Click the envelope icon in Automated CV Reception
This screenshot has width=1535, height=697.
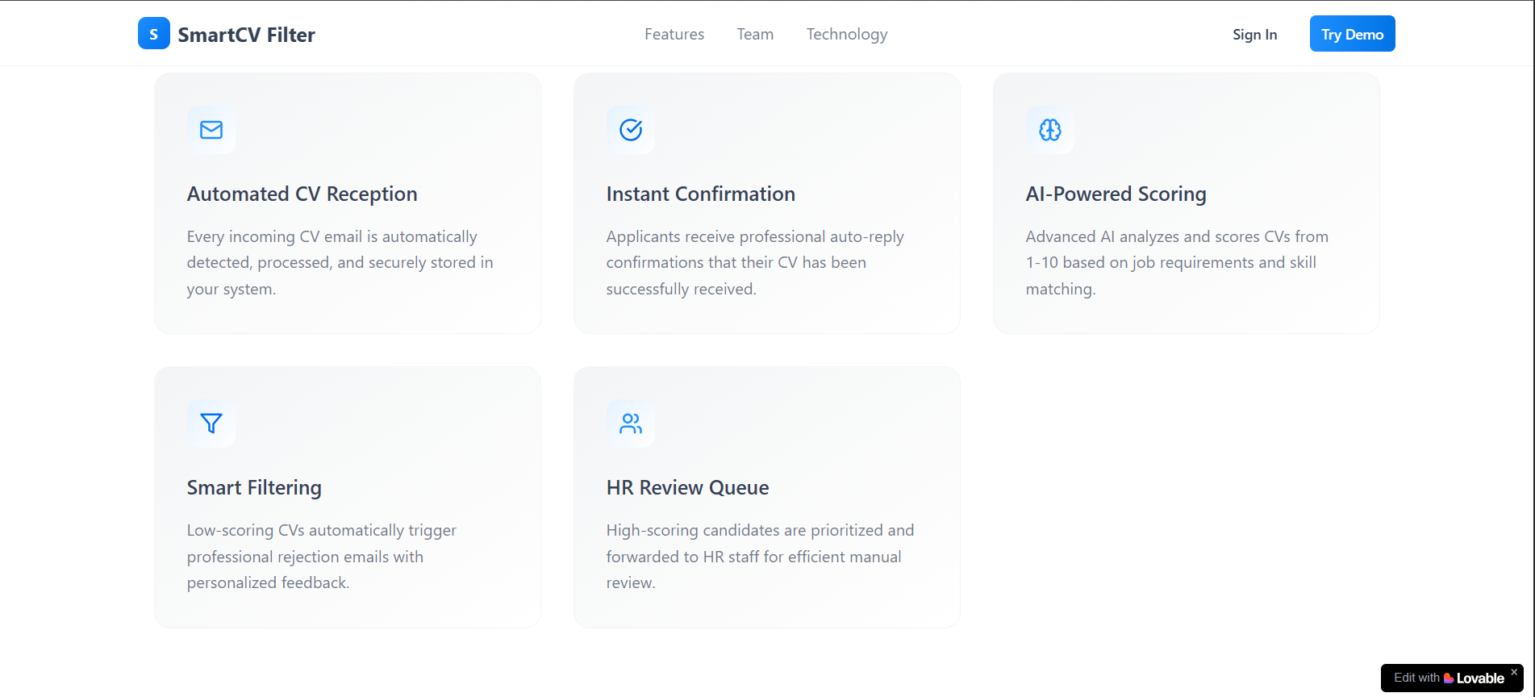point(211,130)
